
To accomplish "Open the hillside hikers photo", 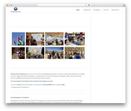I will click(54, 53).
